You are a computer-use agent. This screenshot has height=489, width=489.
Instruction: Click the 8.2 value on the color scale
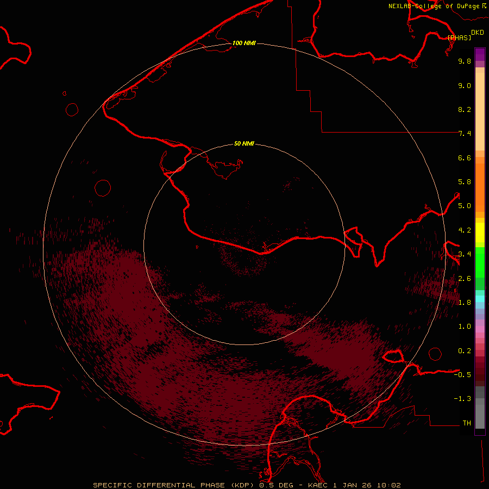(x=465, y=109)
